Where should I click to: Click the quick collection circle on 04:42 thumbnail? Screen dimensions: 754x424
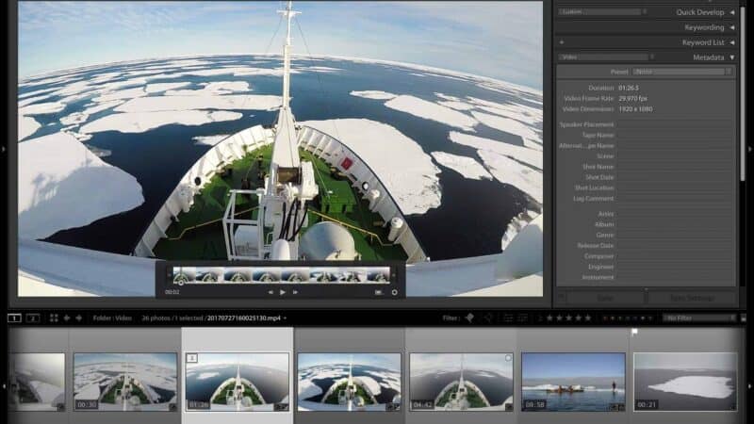point(508,358)
